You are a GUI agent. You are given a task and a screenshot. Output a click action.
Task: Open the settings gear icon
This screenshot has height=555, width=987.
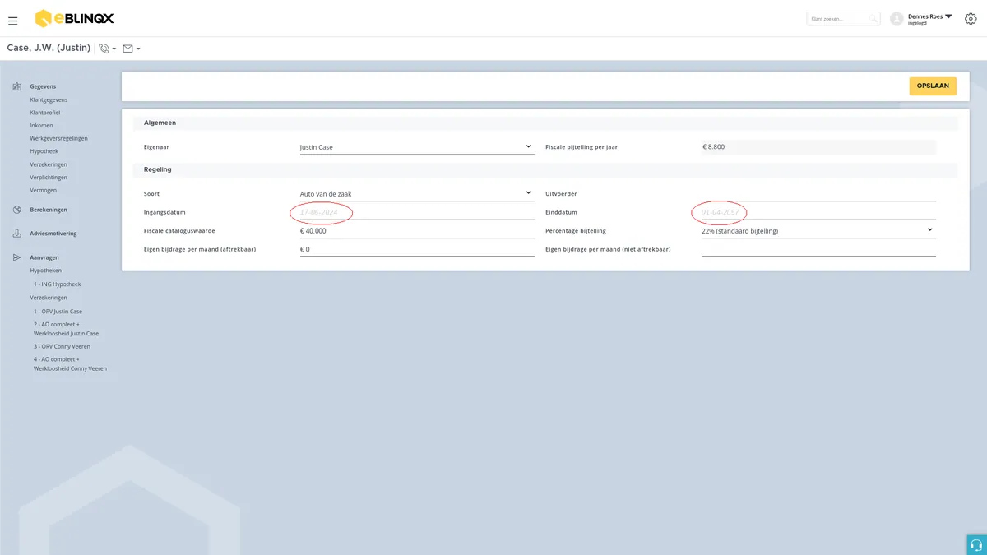tap(971, 18)
